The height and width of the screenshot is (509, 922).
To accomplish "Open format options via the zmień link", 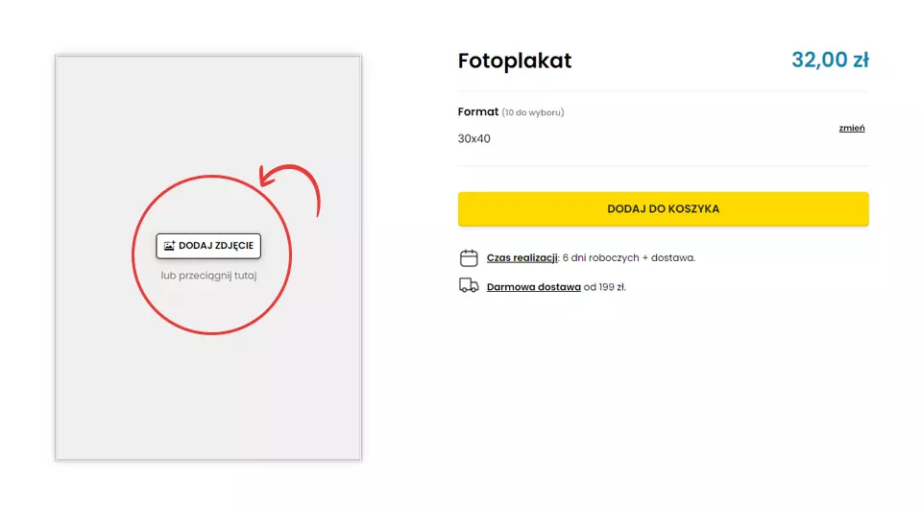I will point(852,128).
